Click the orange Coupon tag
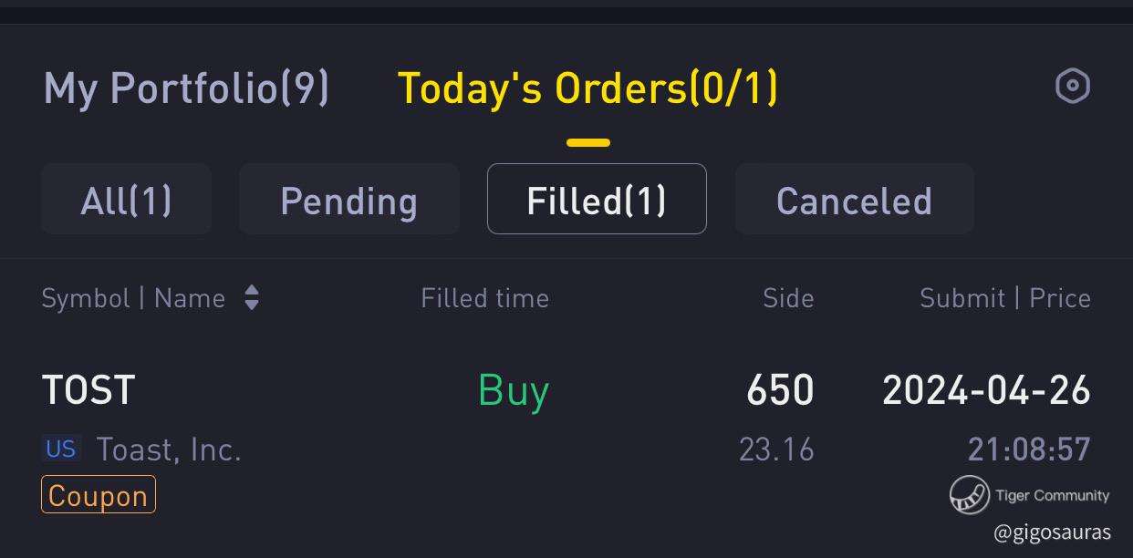 click(x=99, y=495)
